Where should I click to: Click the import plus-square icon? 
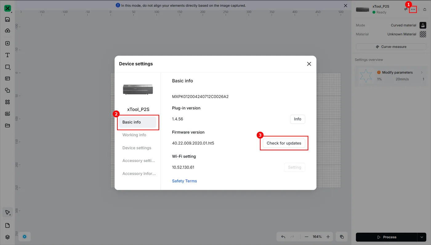(x=7, y=43)
